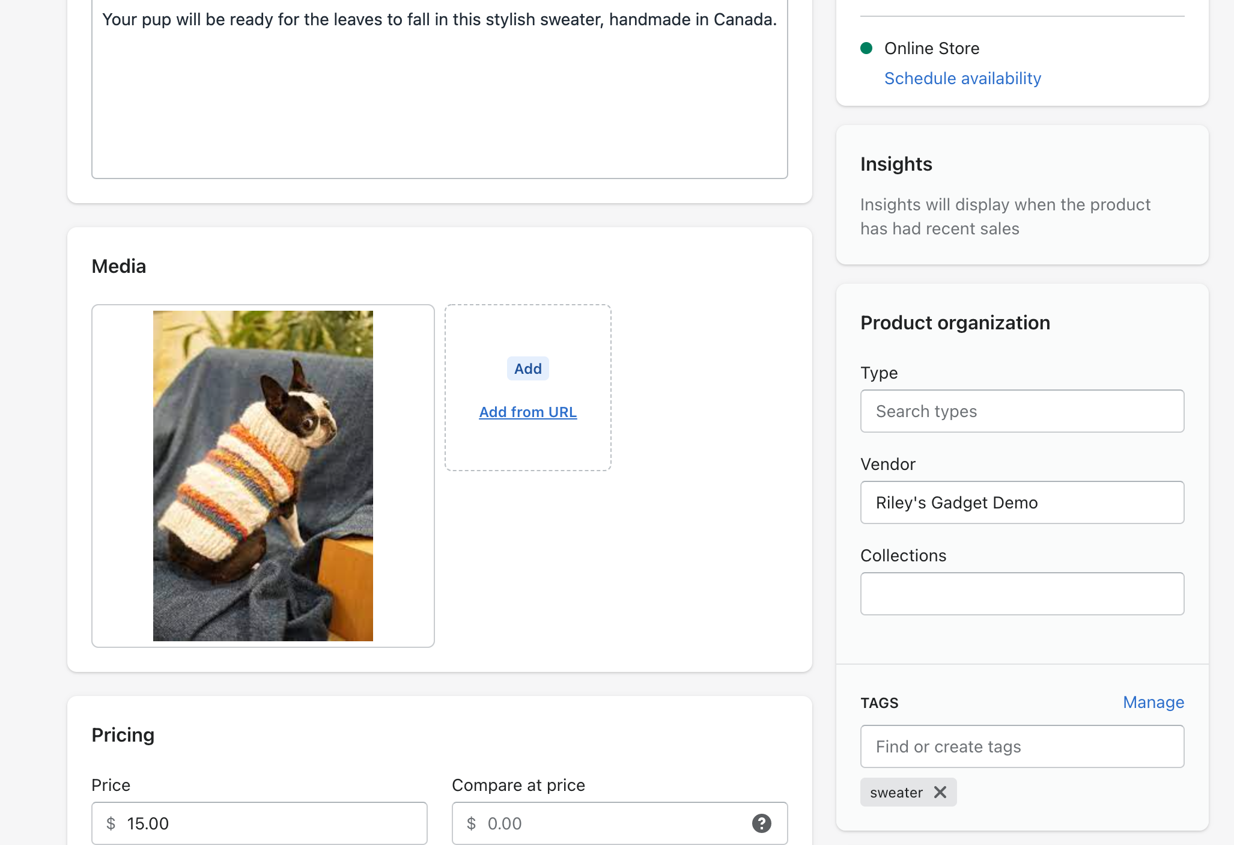
Task: Open Manage tags link
Action: pos(1153,702)
